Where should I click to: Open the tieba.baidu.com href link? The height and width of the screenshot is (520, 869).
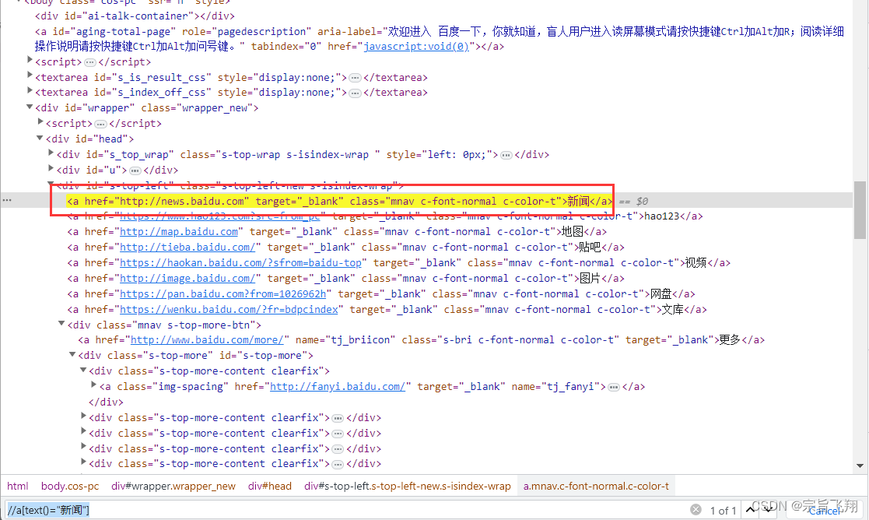(187, 248)
